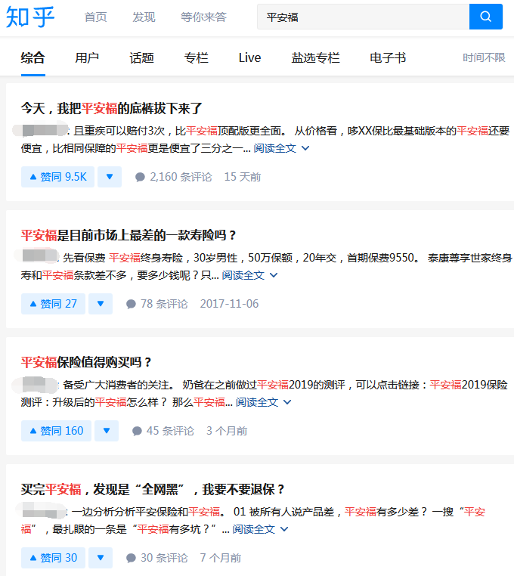Open 发现 in the top navigation
Image resolution: width=514 pixels, height=576 pixels.
pyautogui.click(x=144, y=17)
